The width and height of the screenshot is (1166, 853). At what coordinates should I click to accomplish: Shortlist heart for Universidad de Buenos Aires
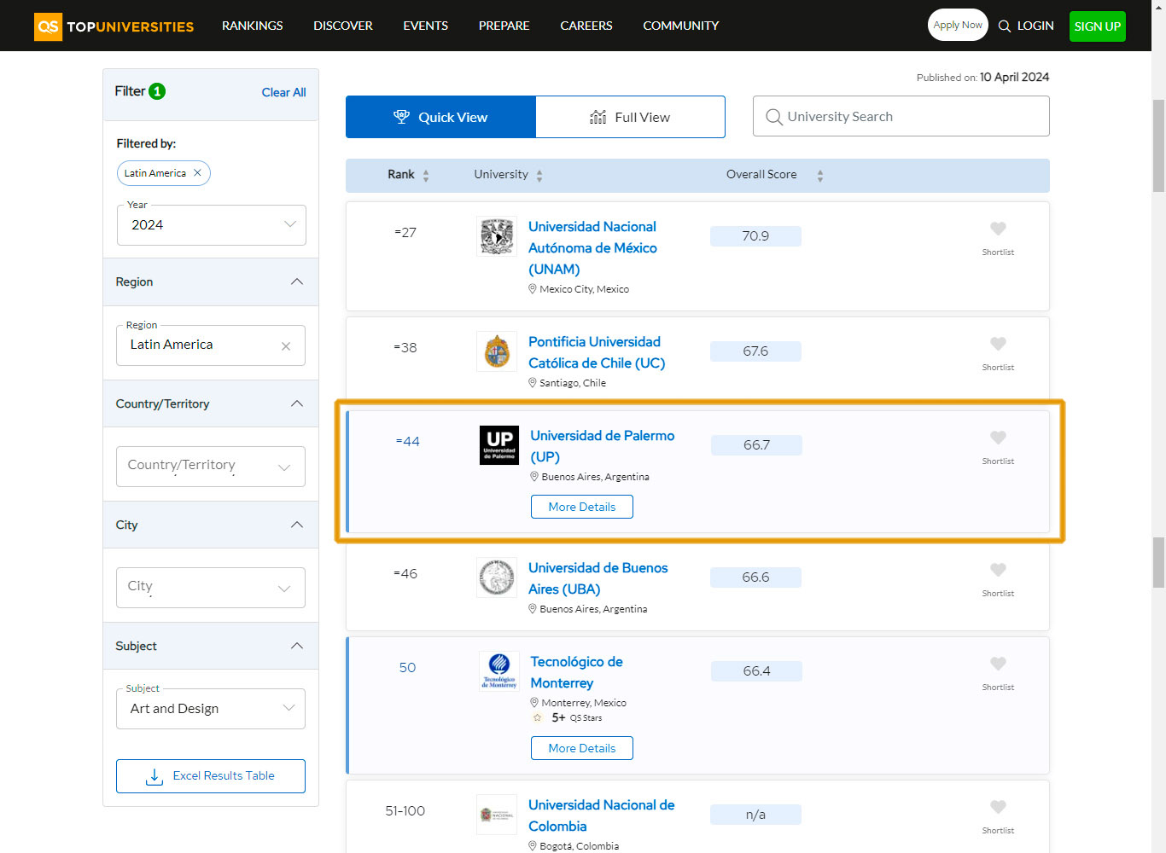998,570
